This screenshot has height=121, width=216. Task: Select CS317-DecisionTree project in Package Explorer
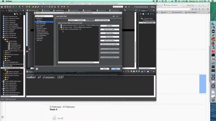[x=11, y=16]
